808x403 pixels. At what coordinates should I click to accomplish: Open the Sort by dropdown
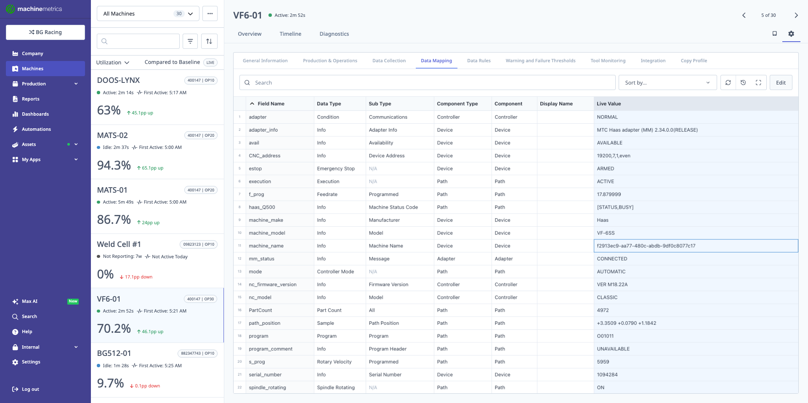point(667,83)
